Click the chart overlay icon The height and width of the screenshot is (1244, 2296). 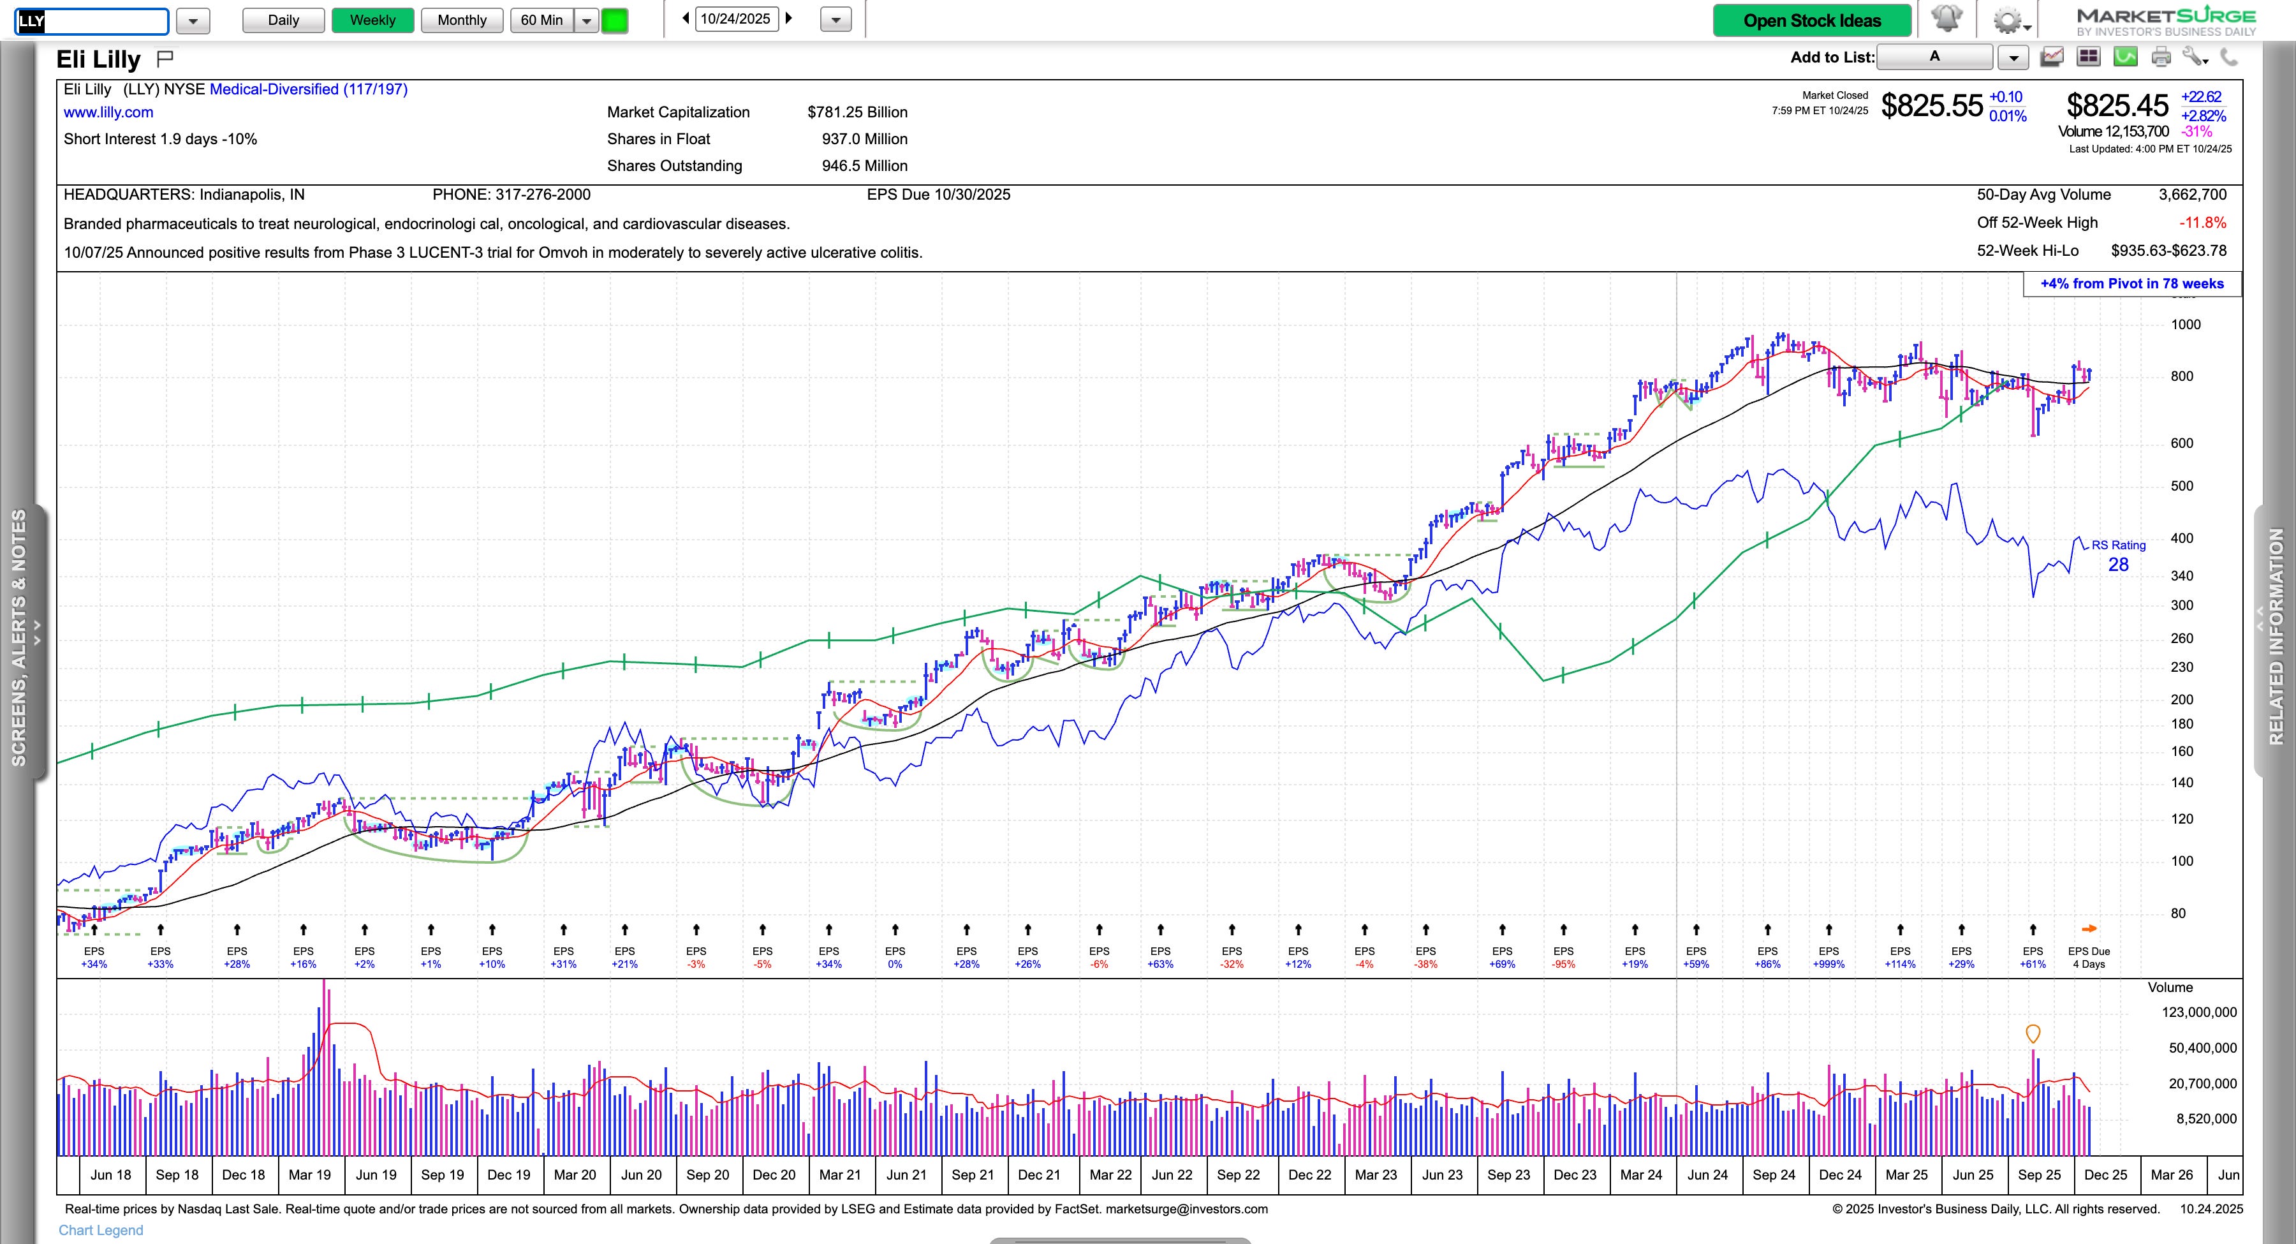(2052, 57)
